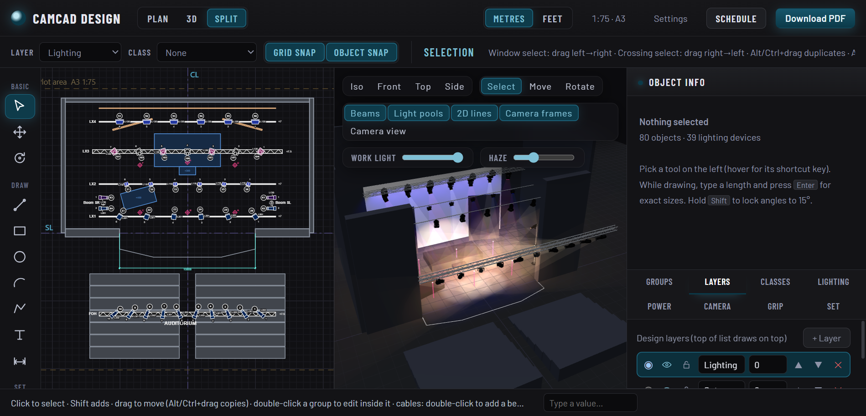Activate the move tool in left toolbar
Screen dimensions: 866x416
tap(20, 132)
